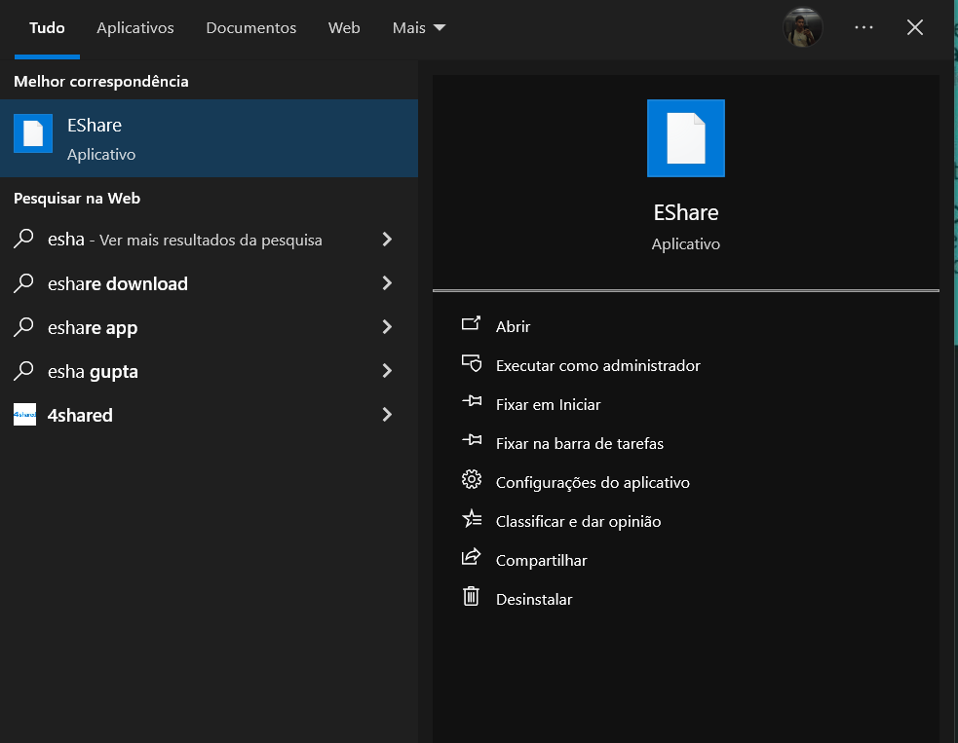Open Configurações do aplicativo
Viewport: 958px width, 743px height.
(x=593, y=483)
